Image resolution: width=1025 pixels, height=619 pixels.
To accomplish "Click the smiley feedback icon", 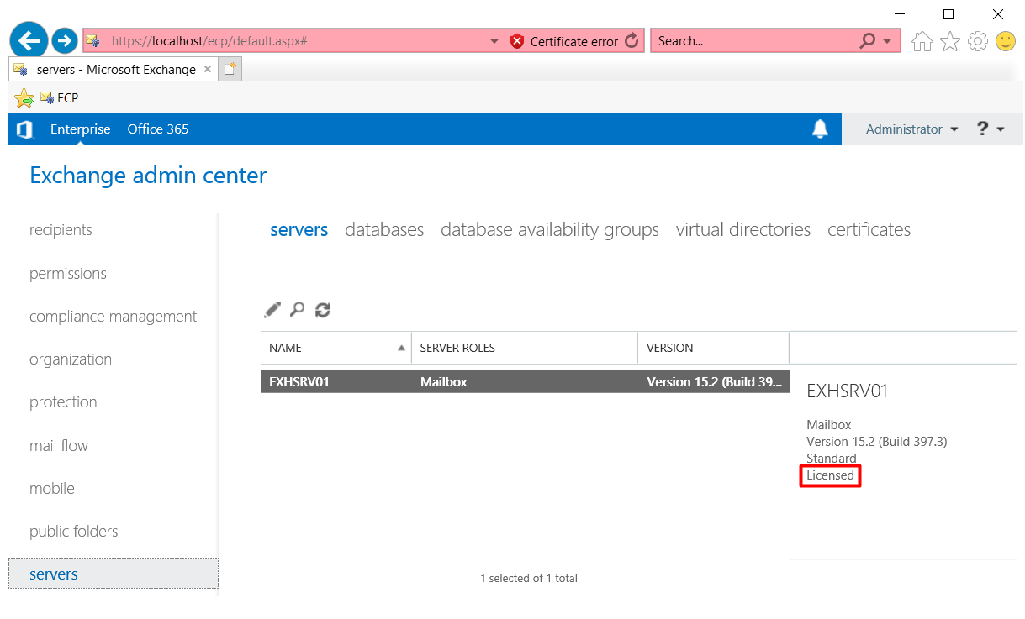I will point(1006,40).
